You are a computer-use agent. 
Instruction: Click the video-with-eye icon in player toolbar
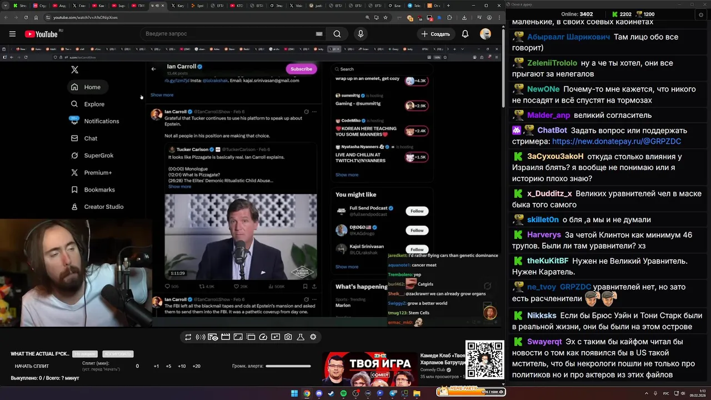pyautogui.click(x=213, y=337)
